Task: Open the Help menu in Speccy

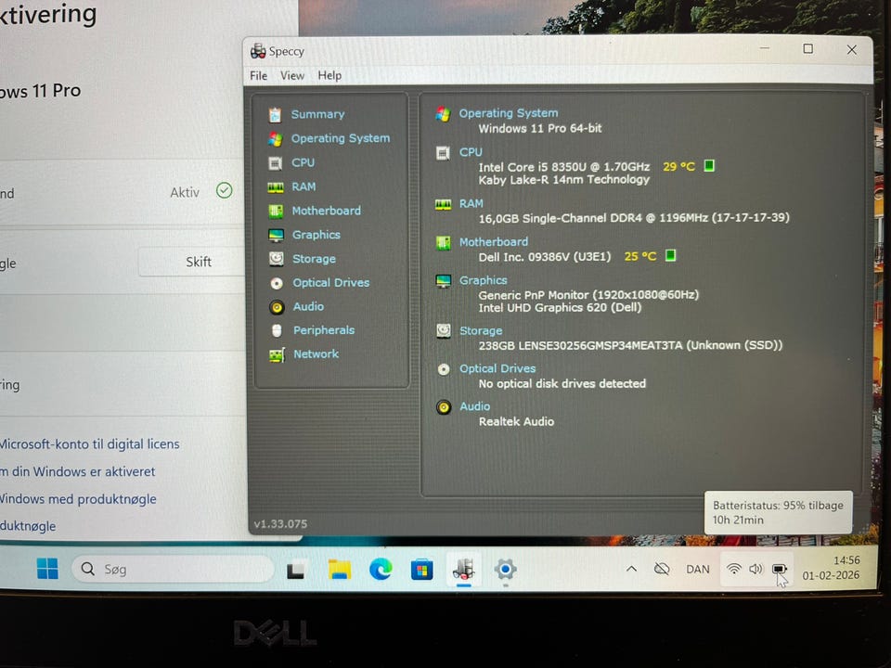Action: 329,75
